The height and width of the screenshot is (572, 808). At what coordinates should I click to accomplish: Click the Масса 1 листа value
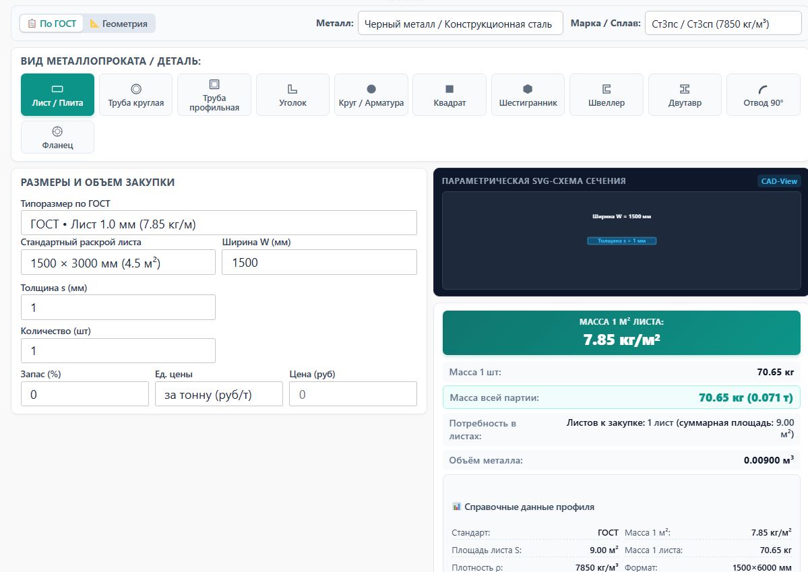(x=776, y=550)
